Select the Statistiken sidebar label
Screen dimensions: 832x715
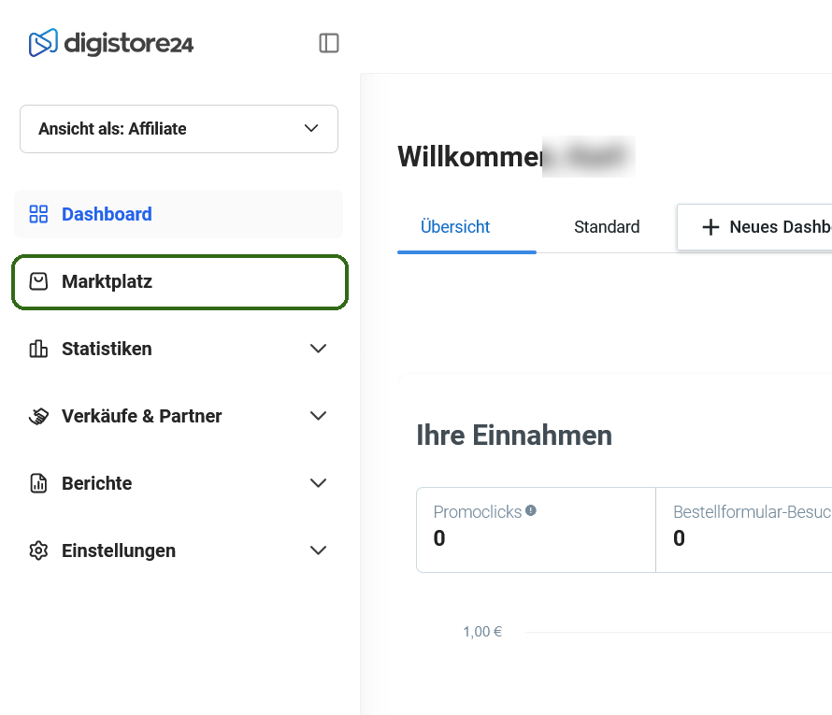pos(107,349)
